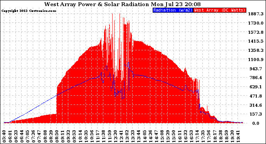266x144 pixels.
Task: Click the 314.6 y-axis value
Action: point(256,105)
